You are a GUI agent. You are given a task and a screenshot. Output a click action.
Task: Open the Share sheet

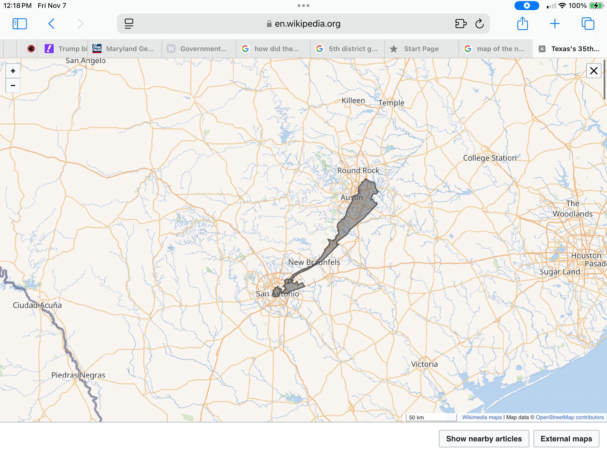(x=522, y=24)
